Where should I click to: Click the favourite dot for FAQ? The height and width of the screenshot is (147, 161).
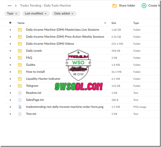point(10,58)
